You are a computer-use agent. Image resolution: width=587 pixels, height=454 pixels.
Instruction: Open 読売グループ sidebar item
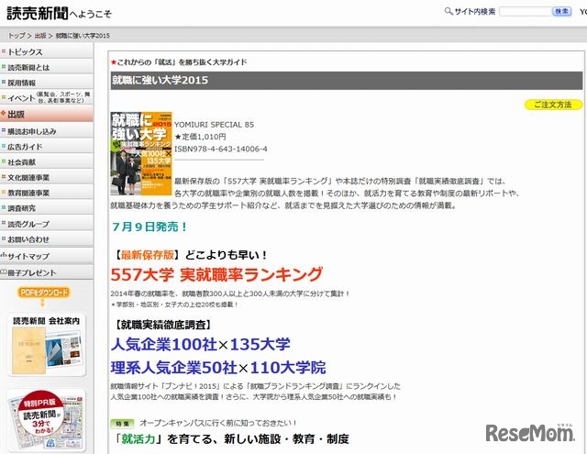pos(47,224)
